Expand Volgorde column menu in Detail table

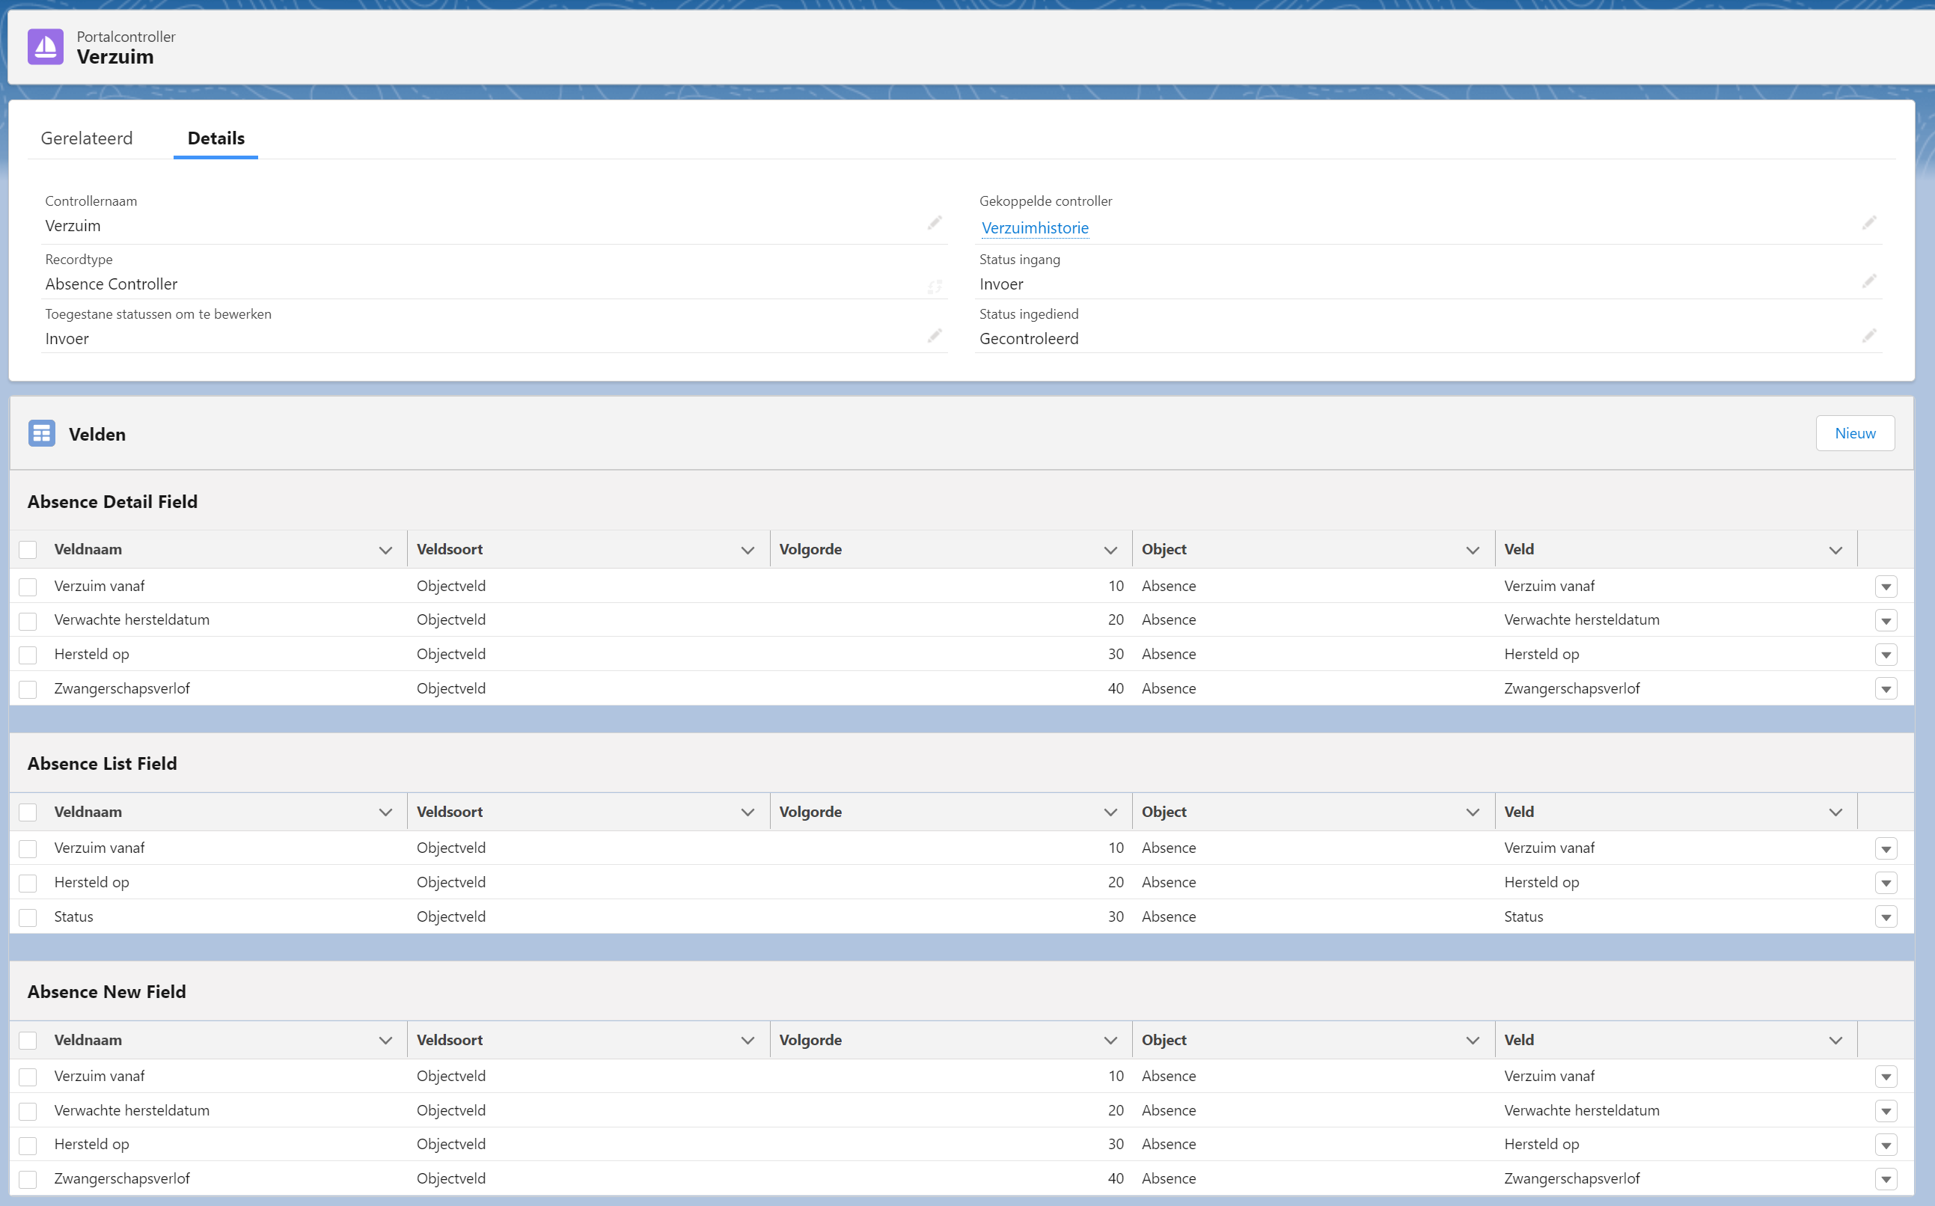click(1110, 551)
